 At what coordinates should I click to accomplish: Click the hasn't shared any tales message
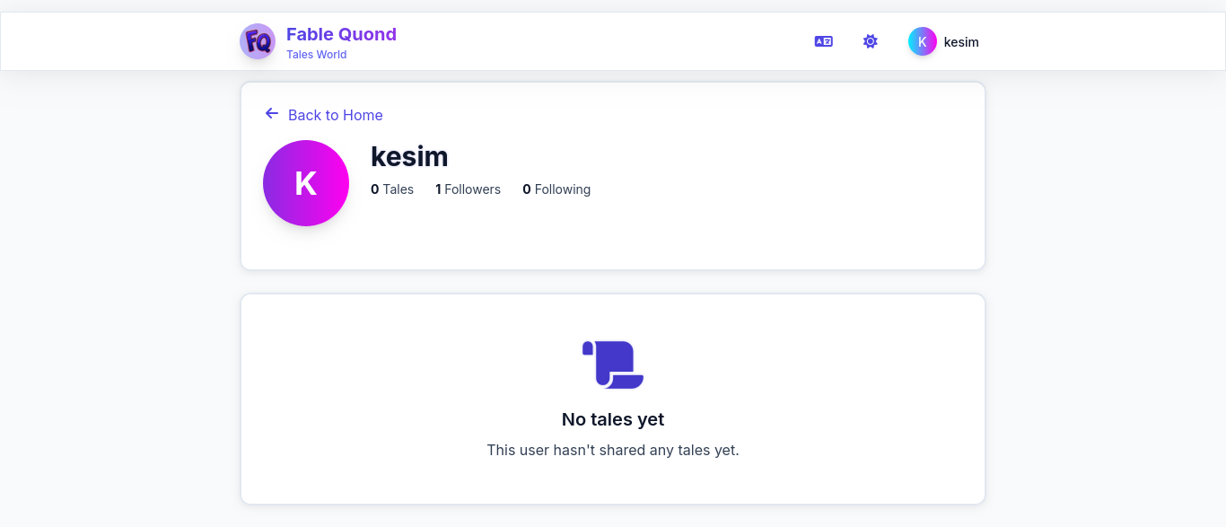(613, 450)
